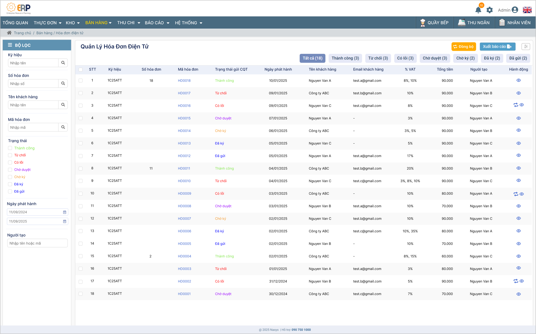Screen dimensions: 536x334
Task: Open calendar icon for start date 11/09/2024
Action: coord(64,212)
